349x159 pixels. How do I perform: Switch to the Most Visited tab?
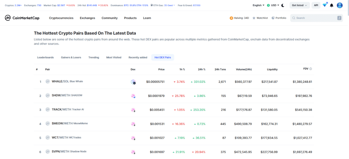(114, 57)
